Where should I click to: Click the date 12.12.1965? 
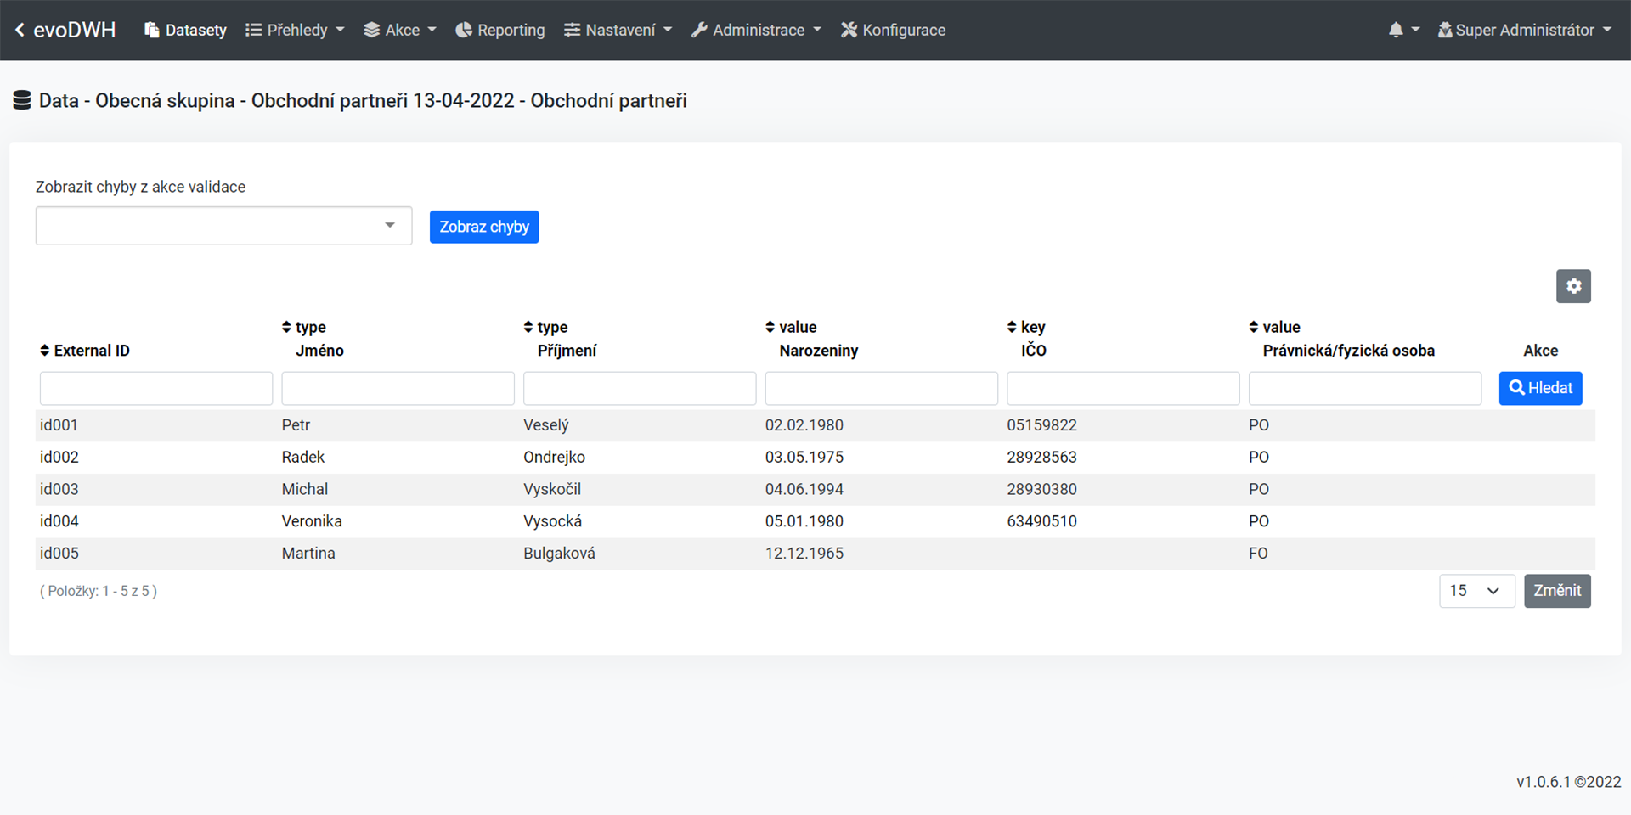[x=804, y=554]
